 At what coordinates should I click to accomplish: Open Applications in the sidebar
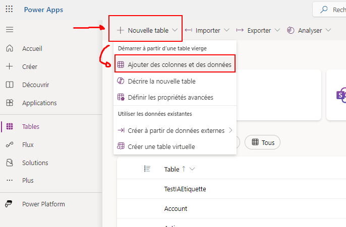pos(51,103)
